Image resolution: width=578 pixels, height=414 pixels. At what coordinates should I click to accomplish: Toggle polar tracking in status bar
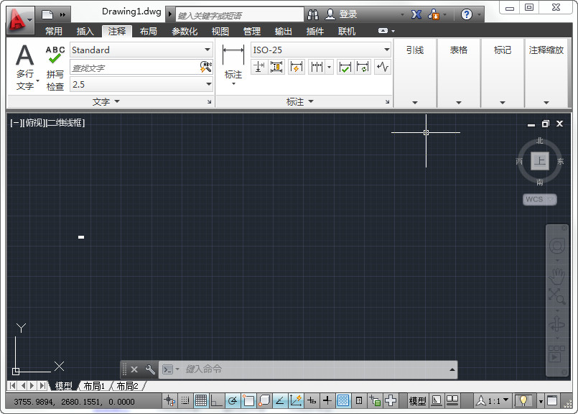233,400
